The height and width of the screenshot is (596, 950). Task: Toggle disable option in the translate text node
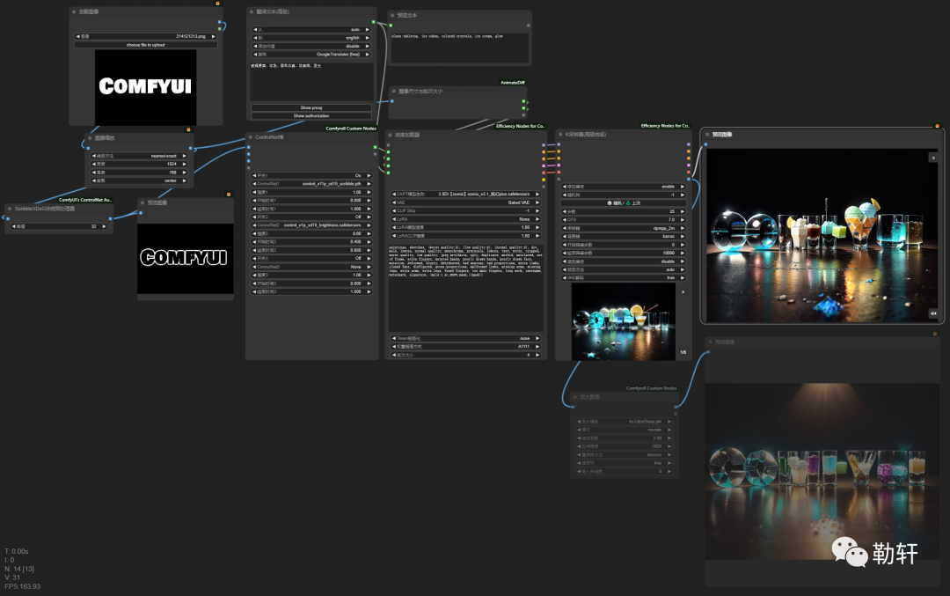311,46
